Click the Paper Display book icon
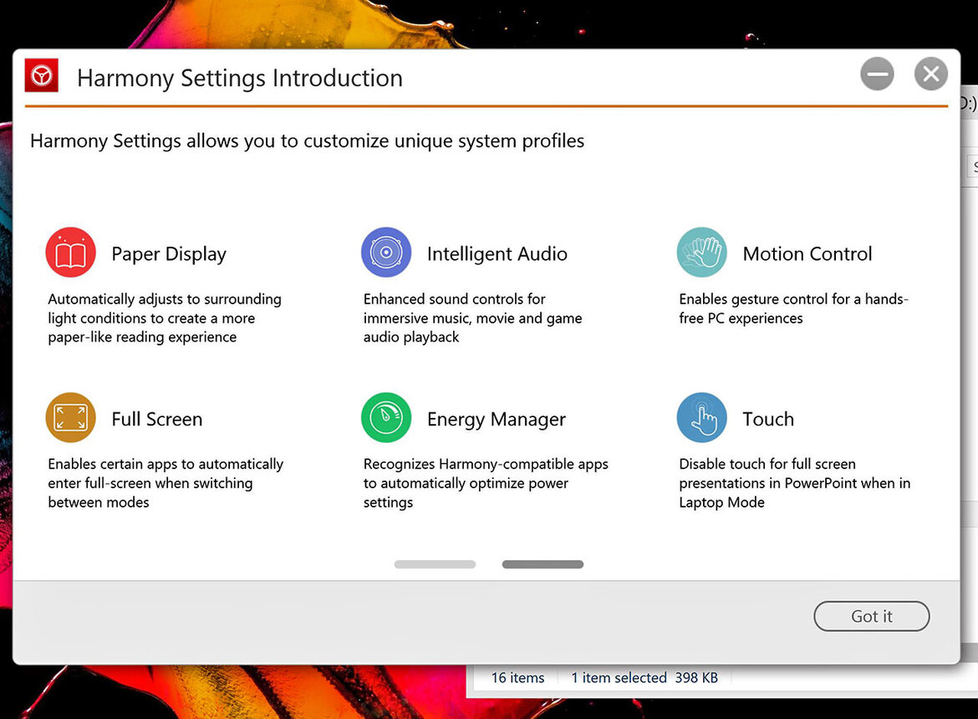 70,252
